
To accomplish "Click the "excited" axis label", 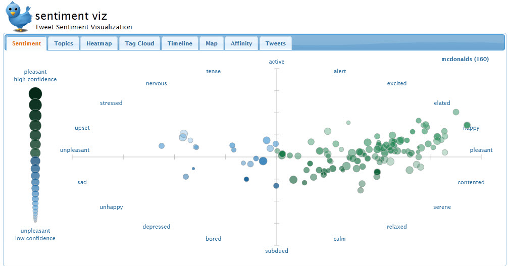I will [396, 83].
